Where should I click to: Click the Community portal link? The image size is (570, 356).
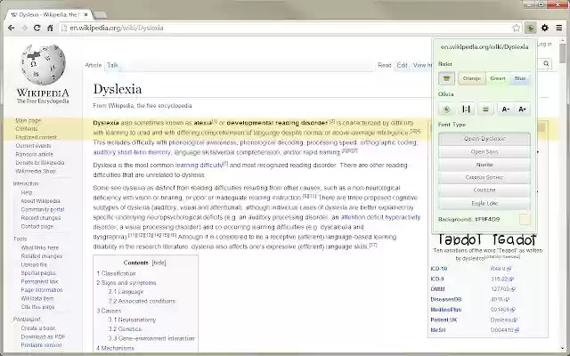pos(43,210)
